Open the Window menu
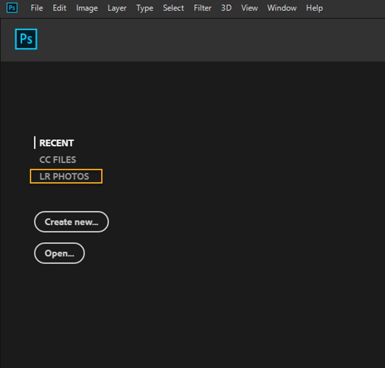Screen dimensions: 385x368 tap(282, 8)
